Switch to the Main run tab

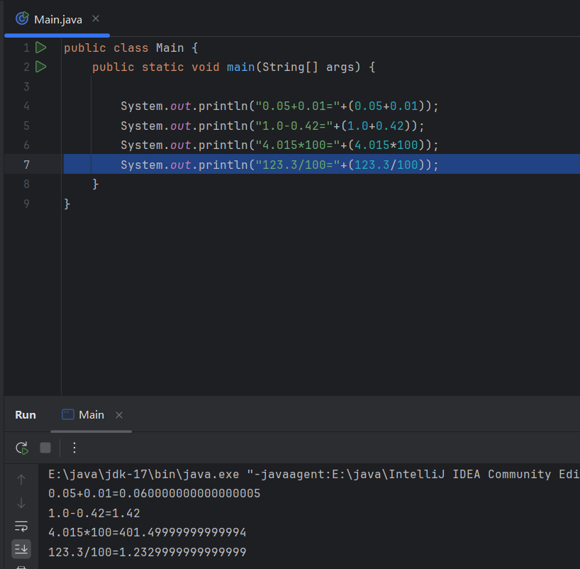(x=91, y=415)
